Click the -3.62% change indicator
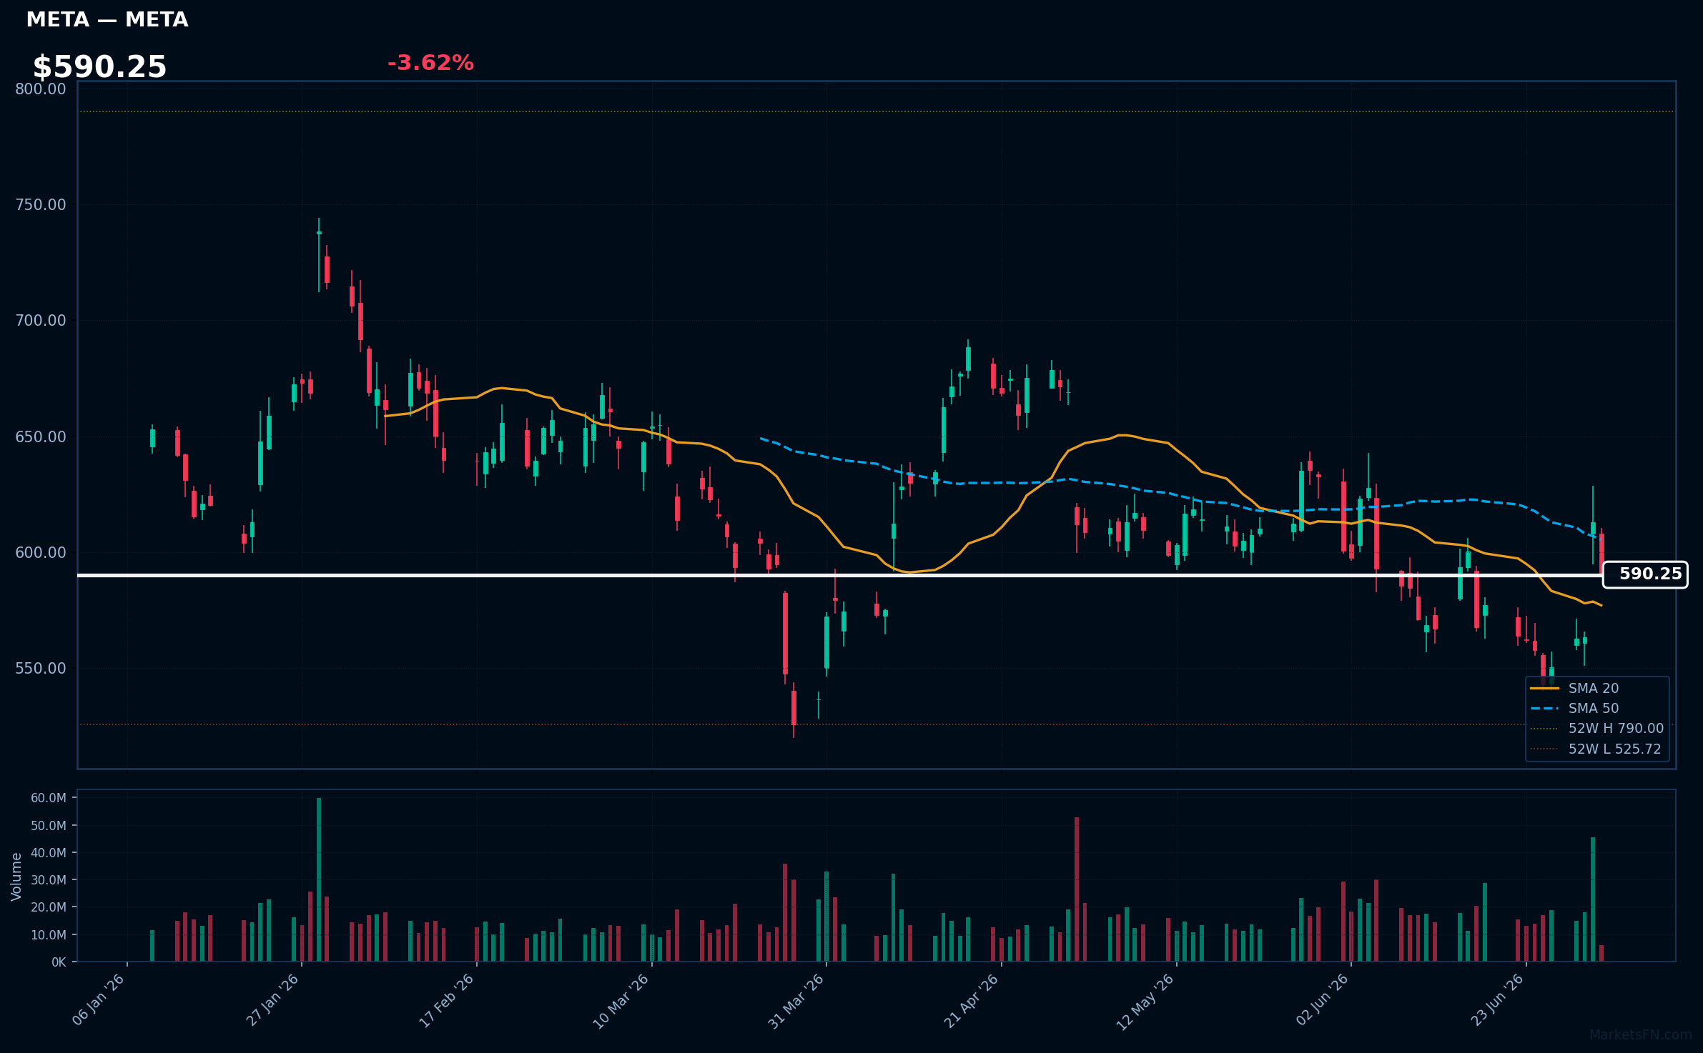Screen dimensions: 1703x1053 click(430, 63)
